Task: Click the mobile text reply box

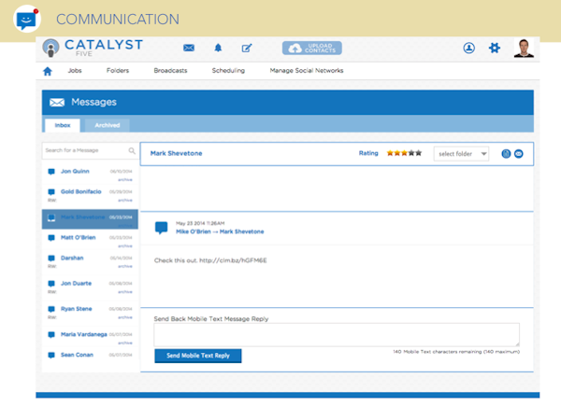Action: click(x=337, y=335)
